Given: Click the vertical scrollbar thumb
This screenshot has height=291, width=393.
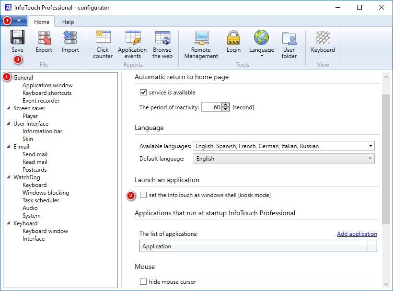Looking at the screenshot, I should tap(386, 159).
